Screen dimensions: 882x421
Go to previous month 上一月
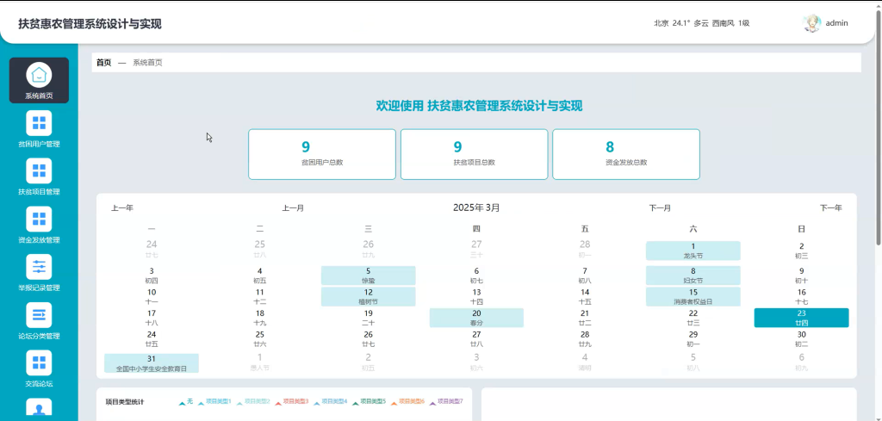point(293,208)
